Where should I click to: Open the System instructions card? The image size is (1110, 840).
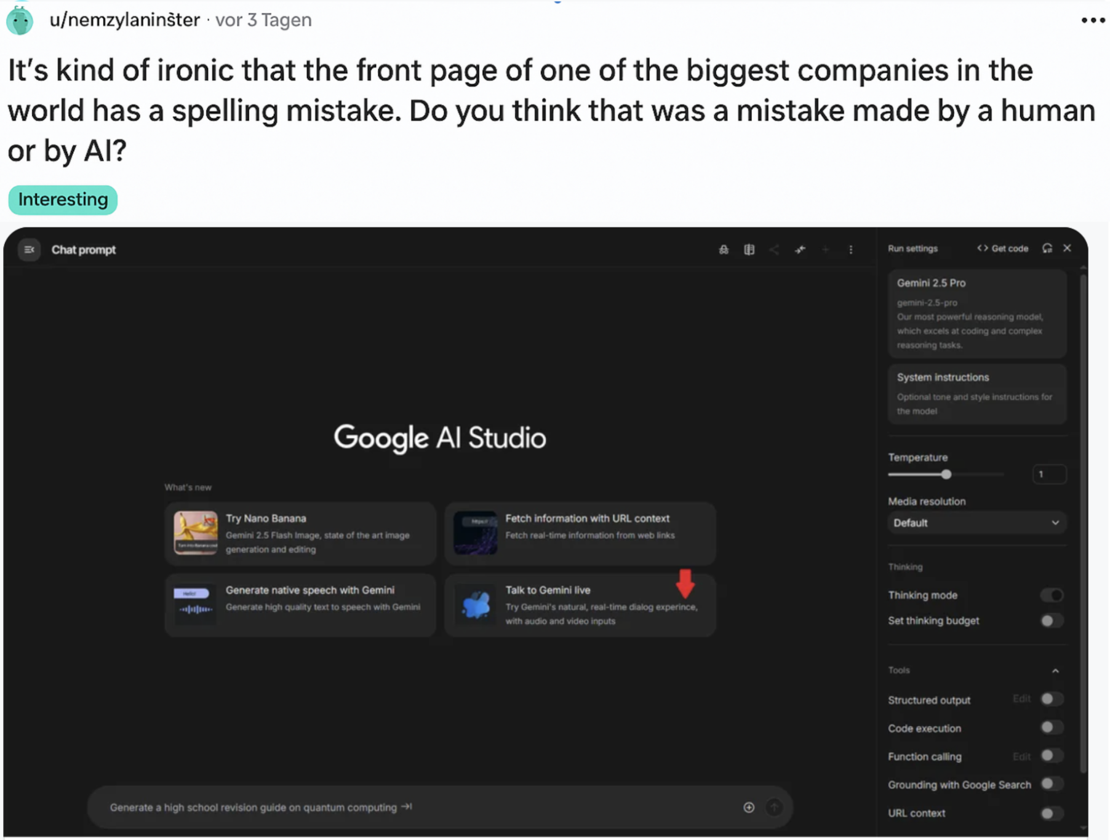[977, 394]
